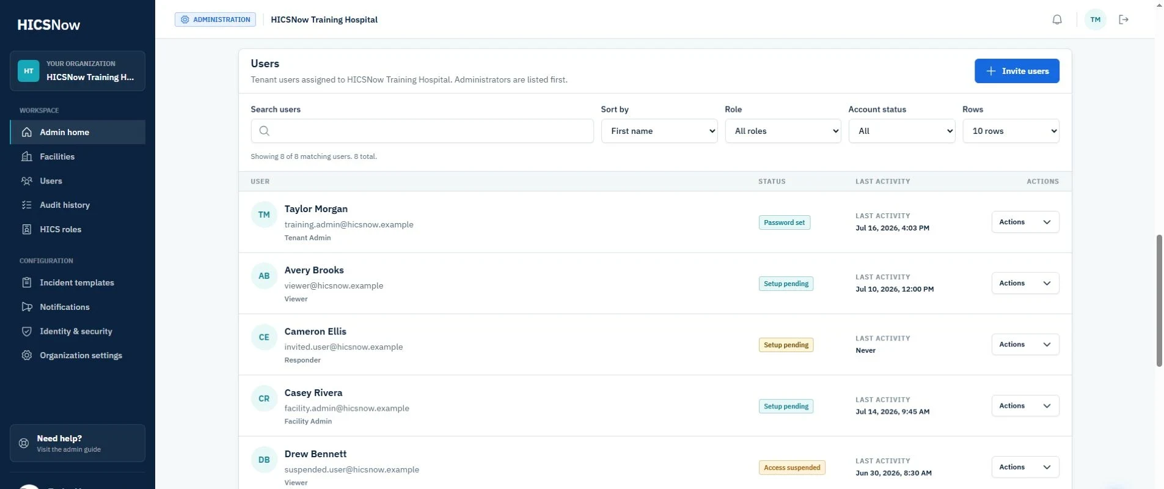Viewport: 1164px width, 489px height.
Task: Open Actions menu for Drew Bennett
Action: [1025, 467]
